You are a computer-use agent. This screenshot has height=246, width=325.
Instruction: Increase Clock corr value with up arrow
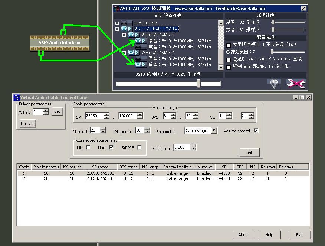[x=193, y=146]
